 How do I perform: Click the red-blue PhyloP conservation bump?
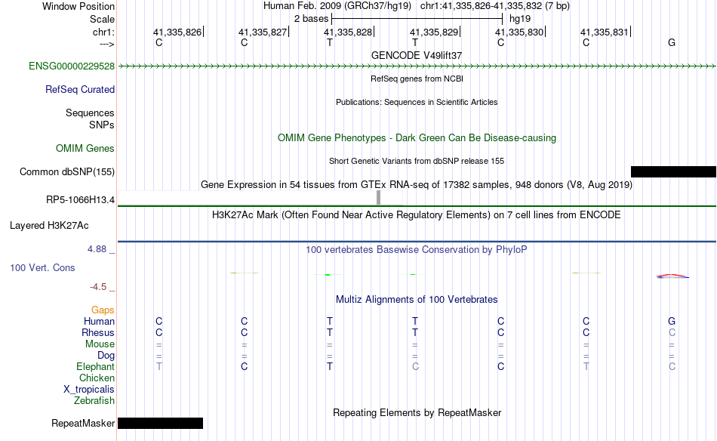click(672, 276)
